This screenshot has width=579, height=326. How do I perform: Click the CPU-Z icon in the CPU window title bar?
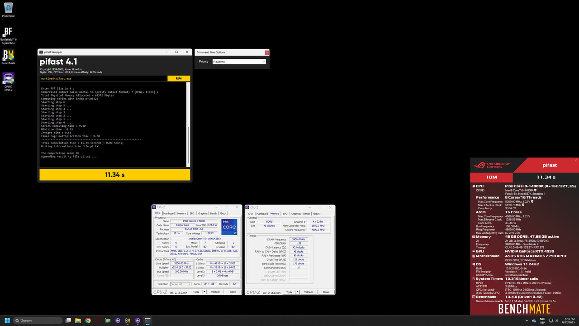click(154, 207)
